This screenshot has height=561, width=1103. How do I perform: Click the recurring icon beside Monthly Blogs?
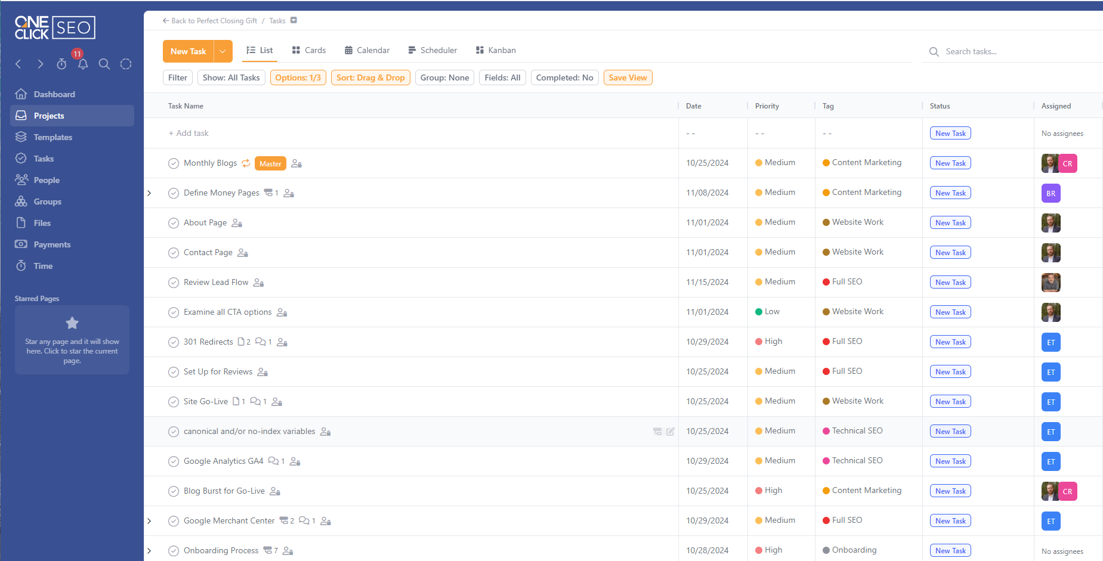[246, 163]
